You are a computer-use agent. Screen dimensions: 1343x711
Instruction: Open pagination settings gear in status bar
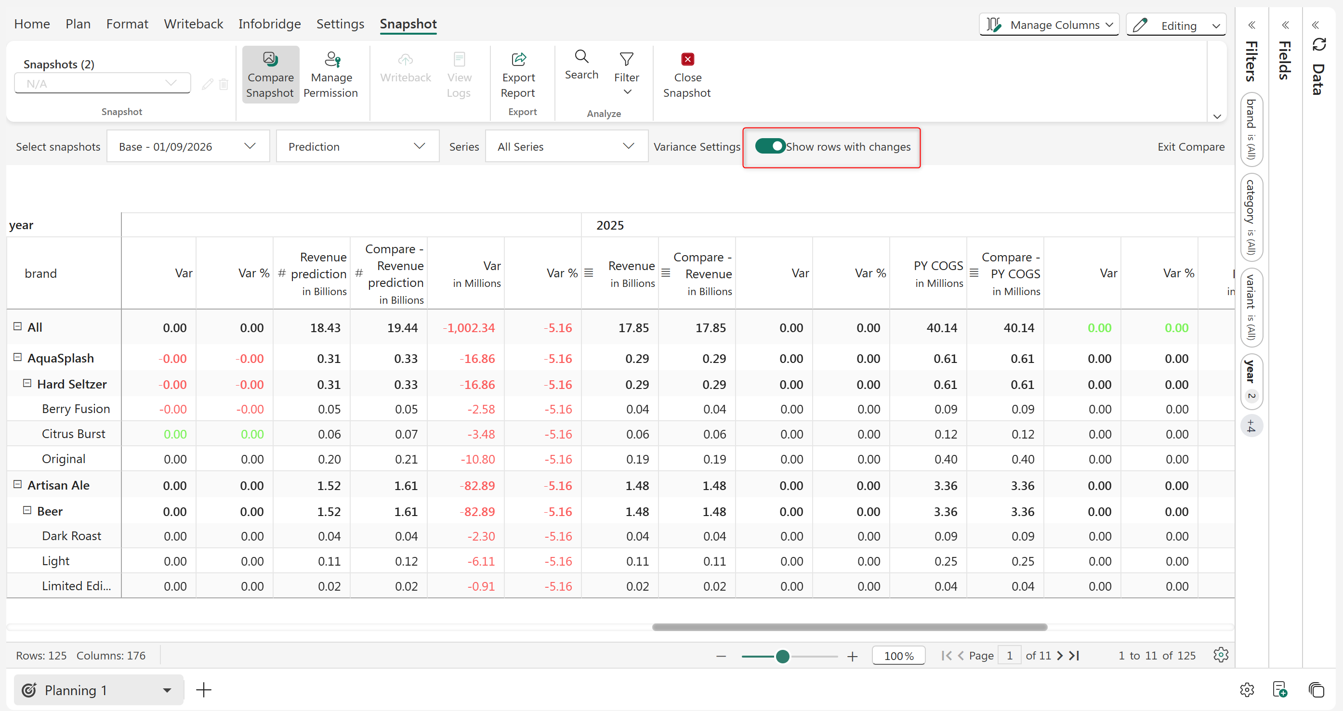coord(1221,655)
